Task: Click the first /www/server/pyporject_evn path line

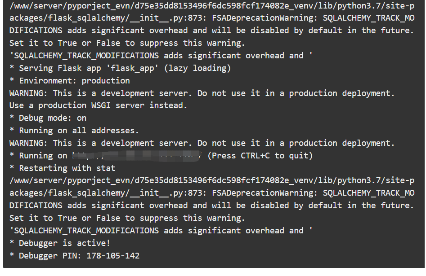Action: [x=212, y=6]
